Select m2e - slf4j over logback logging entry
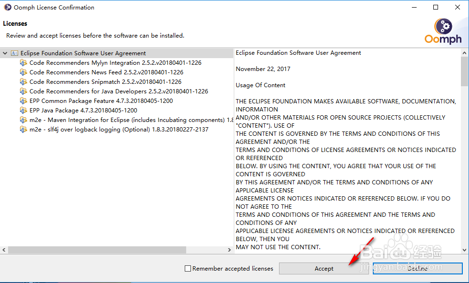 pyautogui.click(x=119, y=130)
